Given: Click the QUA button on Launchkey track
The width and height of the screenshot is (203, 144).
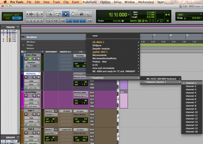Looking at the screenshot, I should [92, 93].
